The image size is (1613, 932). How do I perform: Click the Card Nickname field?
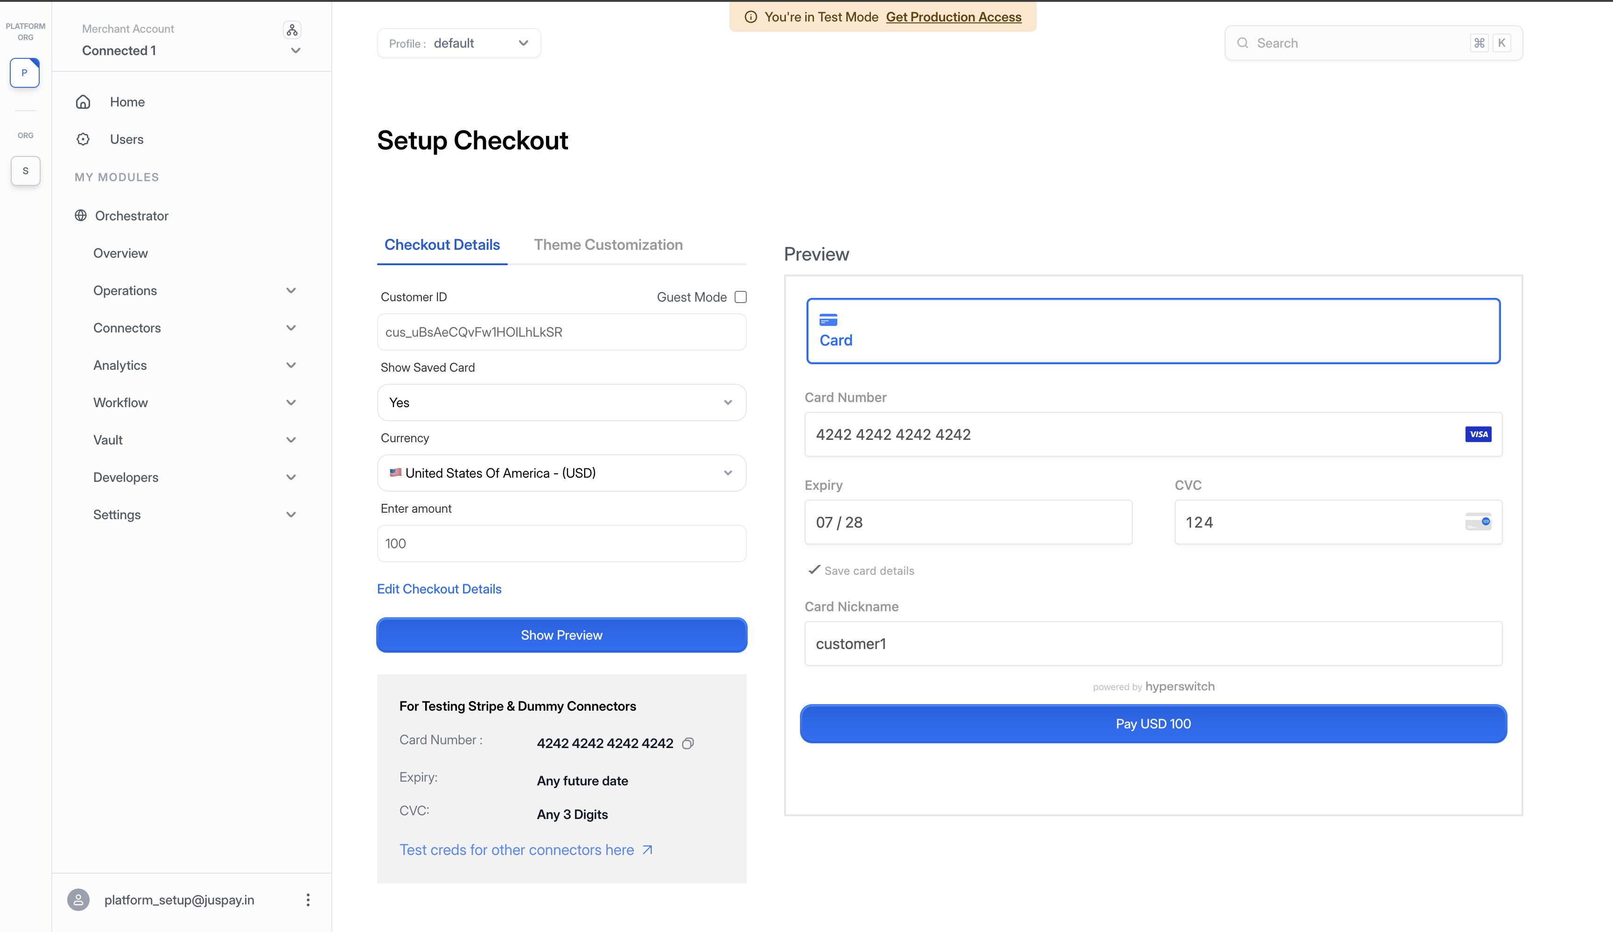(x=1153, y=643)
